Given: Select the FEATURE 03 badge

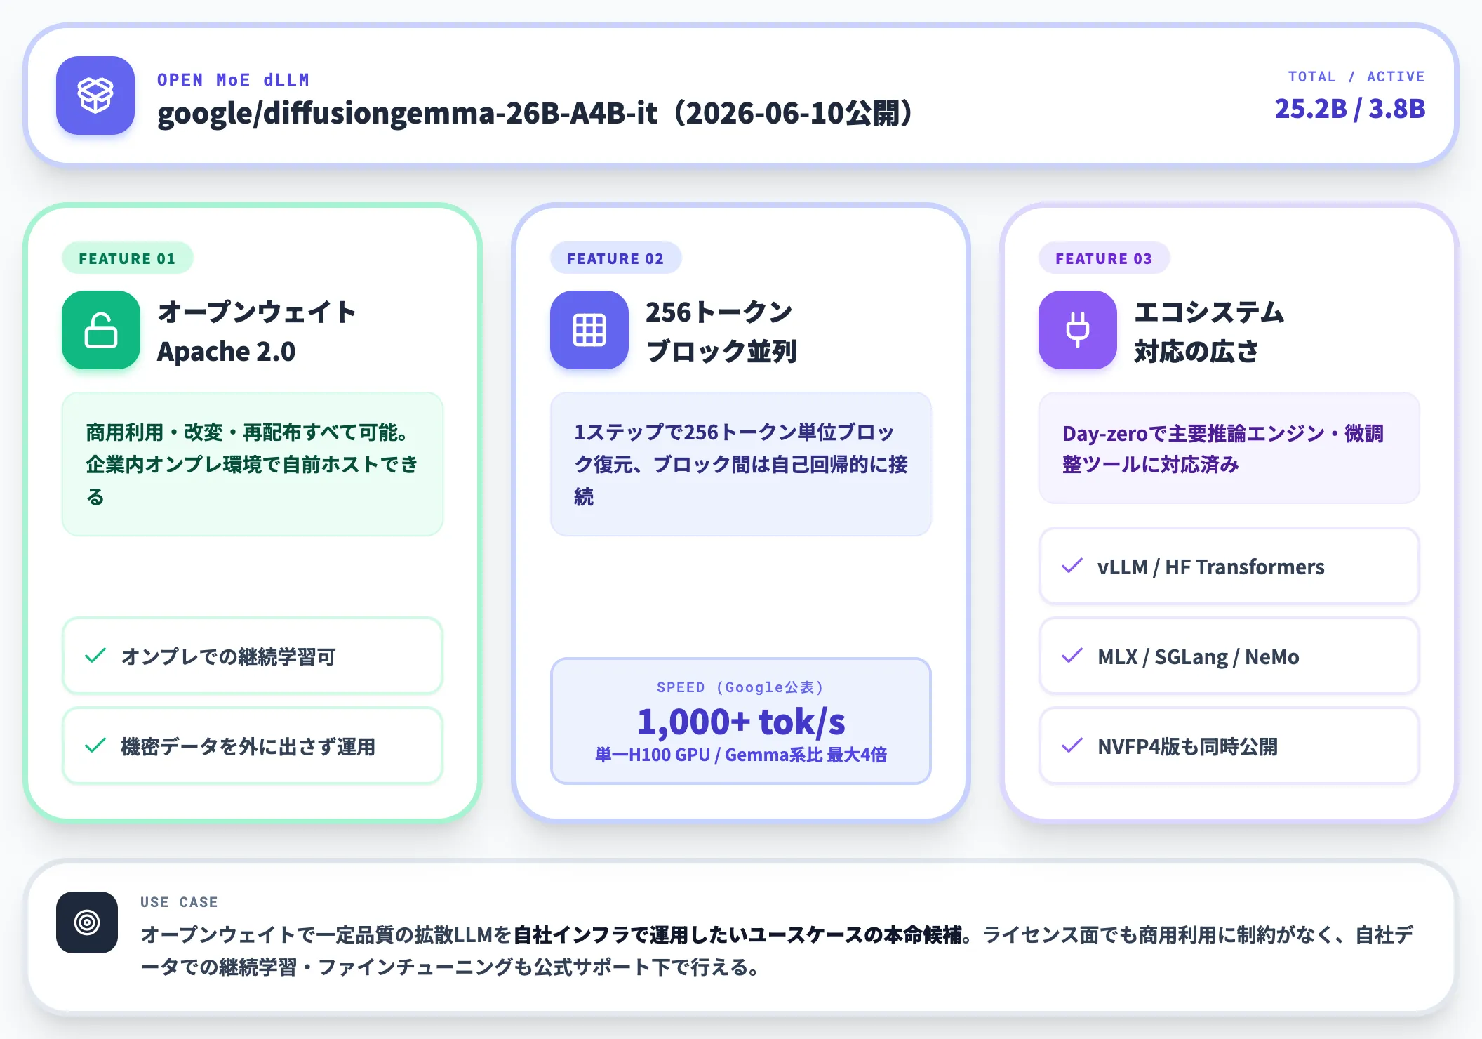Looking at the screenshot, I should click(x=1104, y=258).
